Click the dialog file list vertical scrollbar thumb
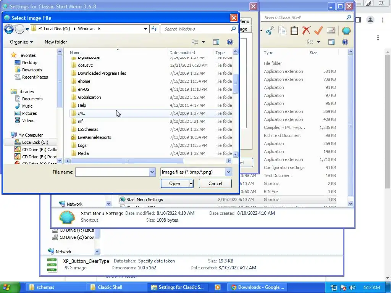The image size is (391, 293). [x=235, y=84]
